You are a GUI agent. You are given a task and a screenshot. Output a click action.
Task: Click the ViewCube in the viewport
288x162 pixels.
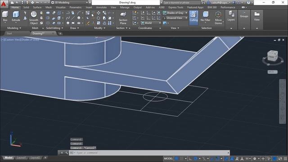(272, 56)
